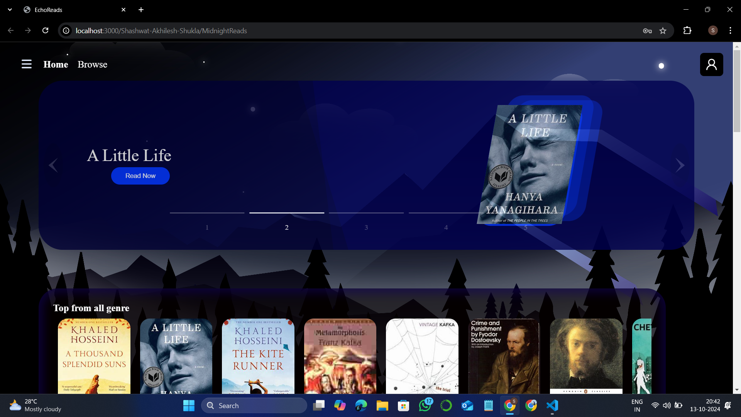Open the clock and date flyout
This screenshot has height=417, width=741.
[705, 405]
